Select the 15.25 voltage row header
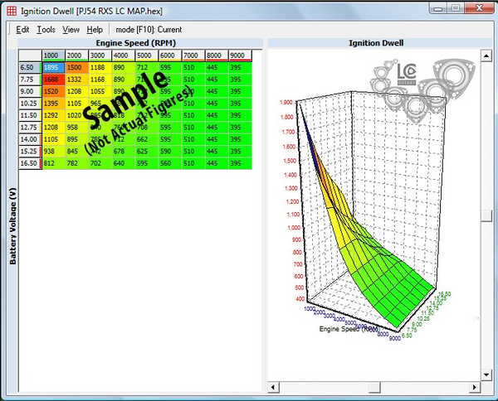This screenshot has height=401, width=498. (x=30, y=152)
